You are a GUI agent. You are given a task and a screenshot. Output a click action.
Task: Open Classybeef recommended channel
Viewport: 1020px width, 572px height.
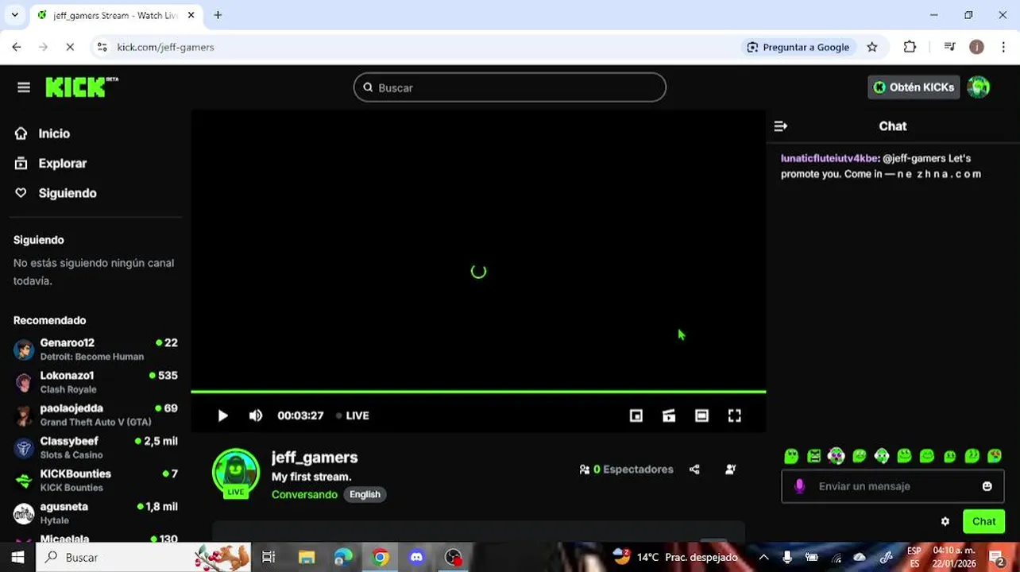[95, 447]
